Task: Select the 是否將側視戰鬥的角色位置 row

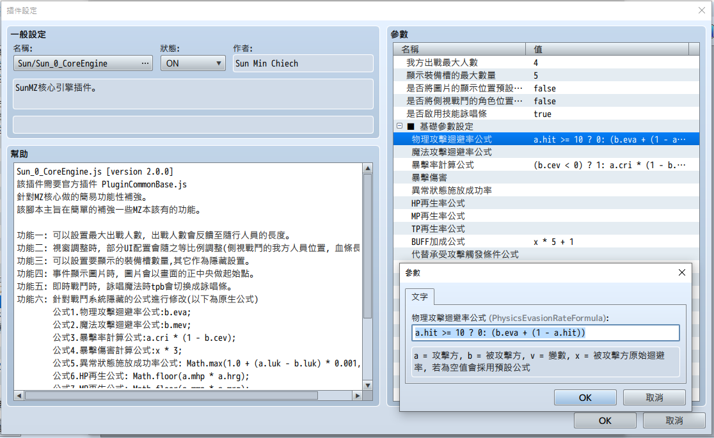Action: point(546,100)
